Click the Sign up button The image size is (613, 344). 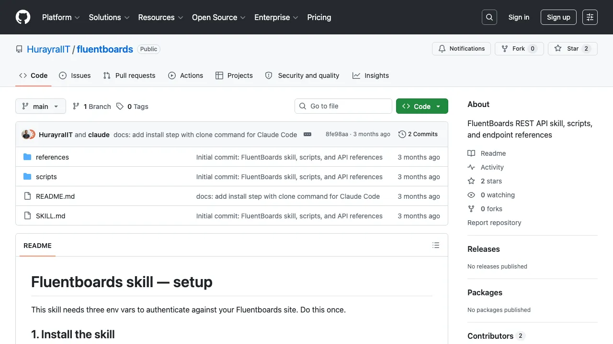(x=558, y=17)
